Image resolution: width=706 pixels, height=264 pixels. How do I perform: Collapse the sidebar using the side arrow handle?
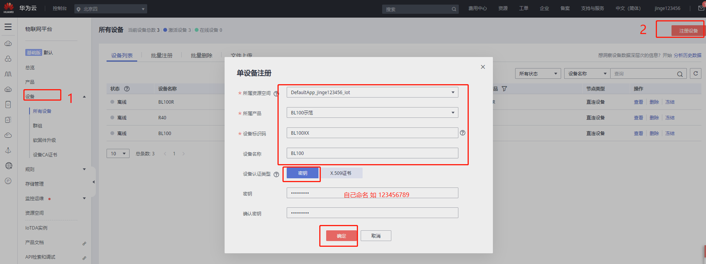pos(94,182)
